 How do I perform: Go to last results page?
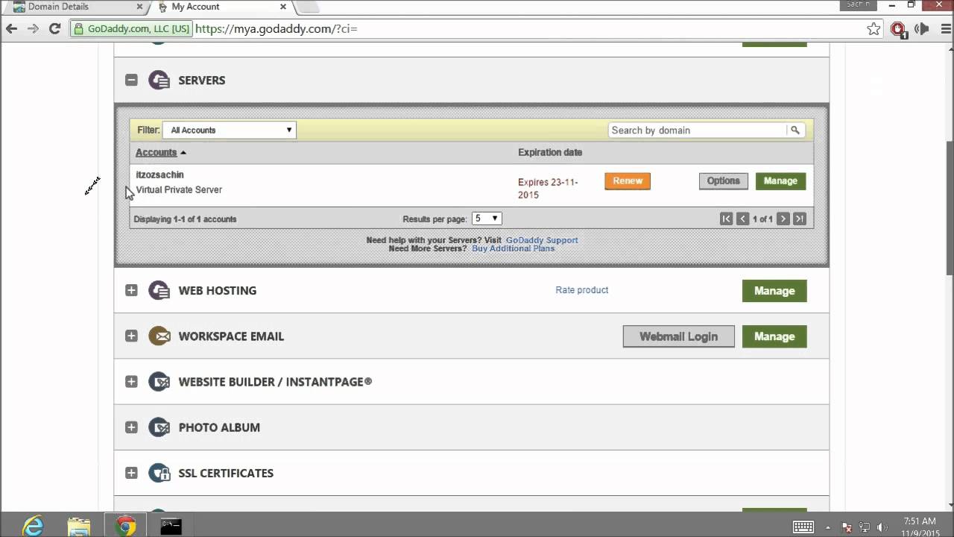click(799, 219)
